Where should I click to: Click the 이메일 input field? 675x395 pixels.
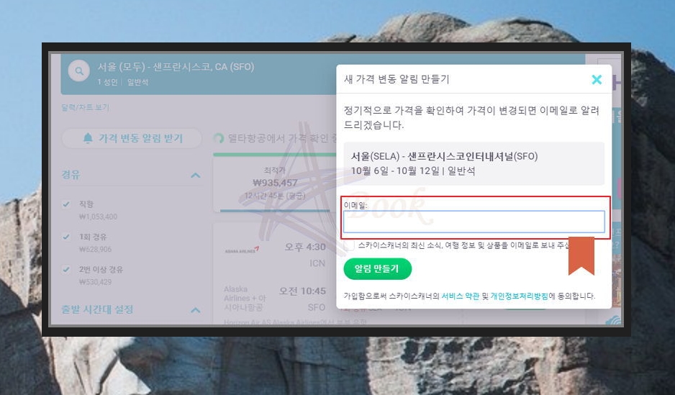point(474,222)
